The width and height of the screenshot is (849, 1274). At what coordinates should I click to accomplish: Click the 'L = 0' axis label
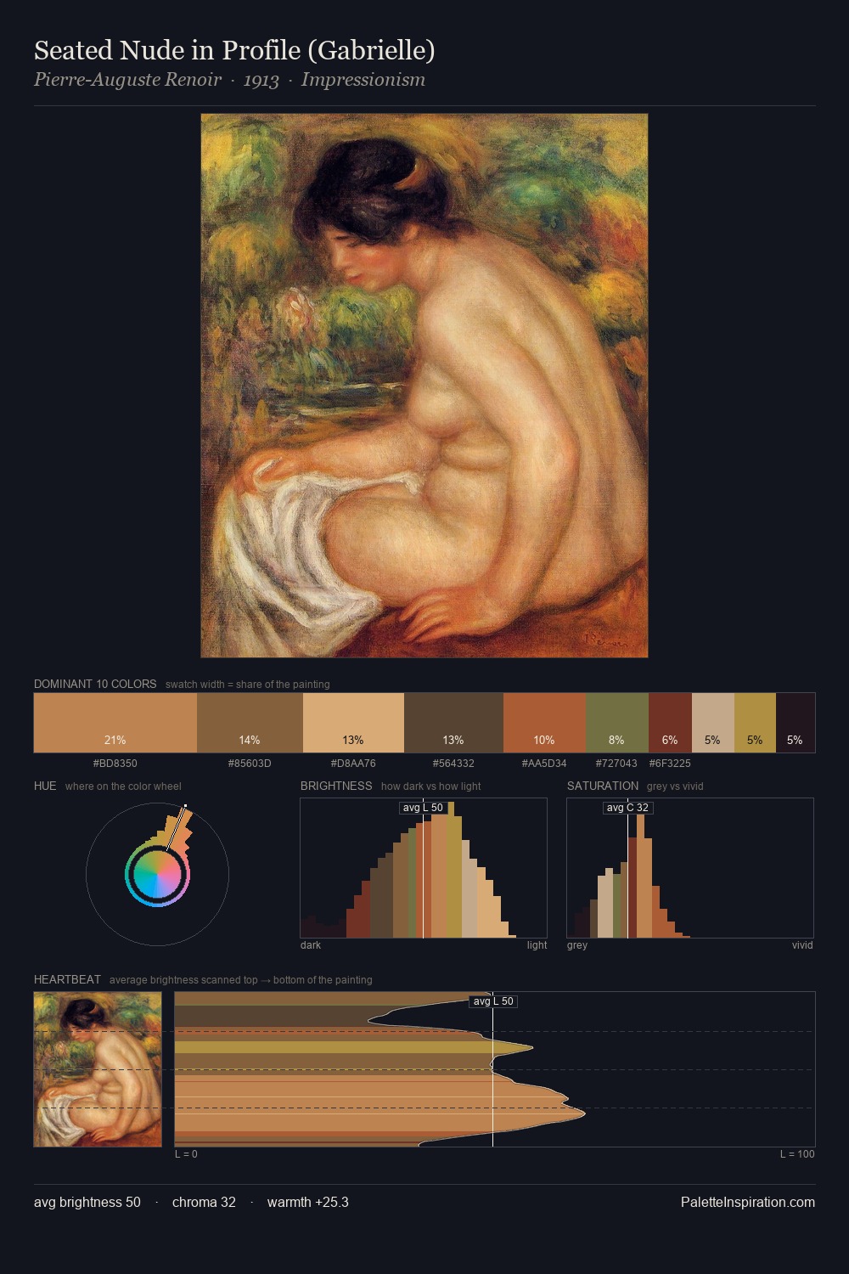pyautogui.click(x=186, y=1154)
